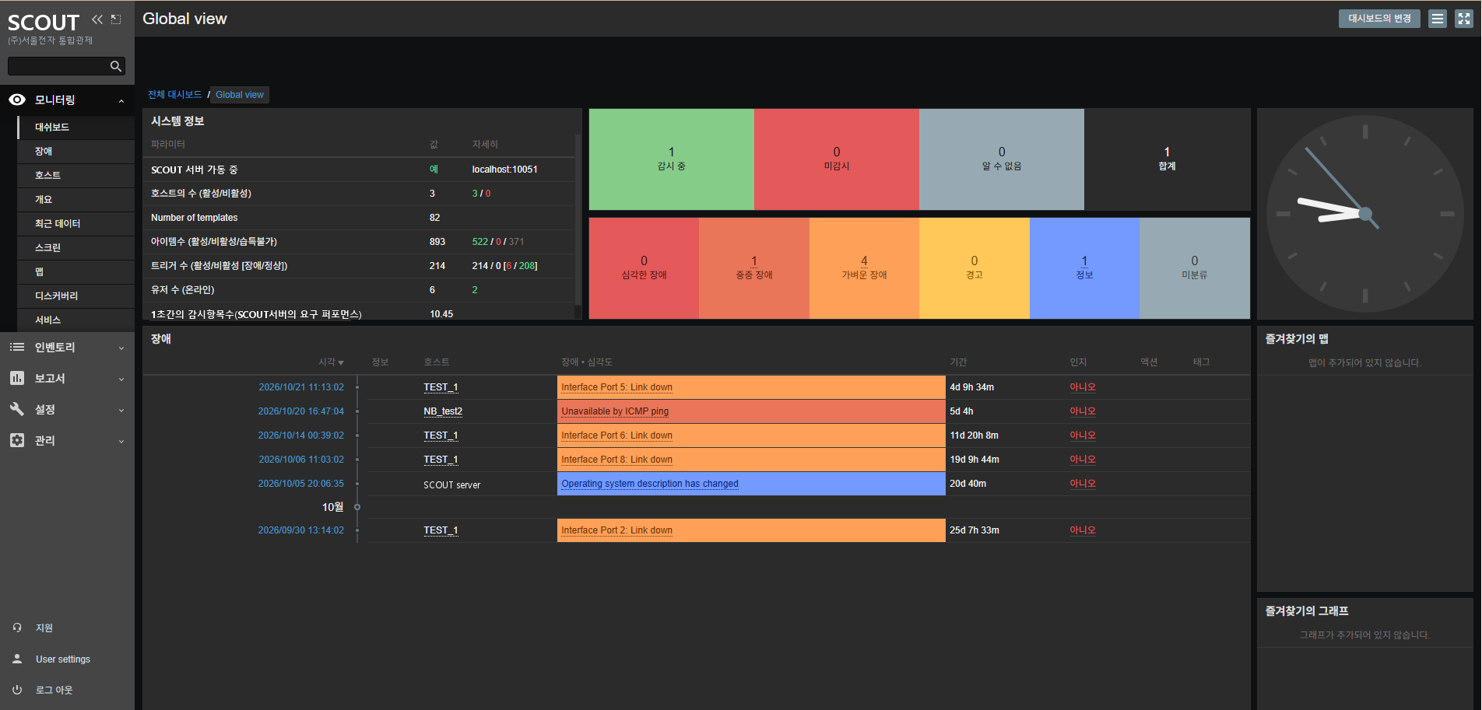Open the dashboard actions hamburger menu
This screenshot has width=1482, height=710.
tap(1438, 19)
